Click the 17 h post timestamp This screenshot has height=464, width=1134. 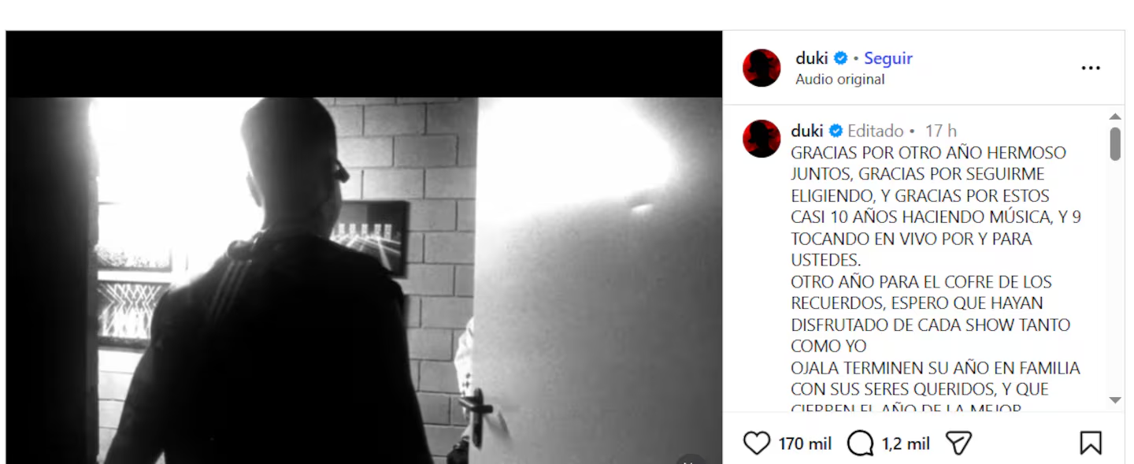(x=941, y=131)
